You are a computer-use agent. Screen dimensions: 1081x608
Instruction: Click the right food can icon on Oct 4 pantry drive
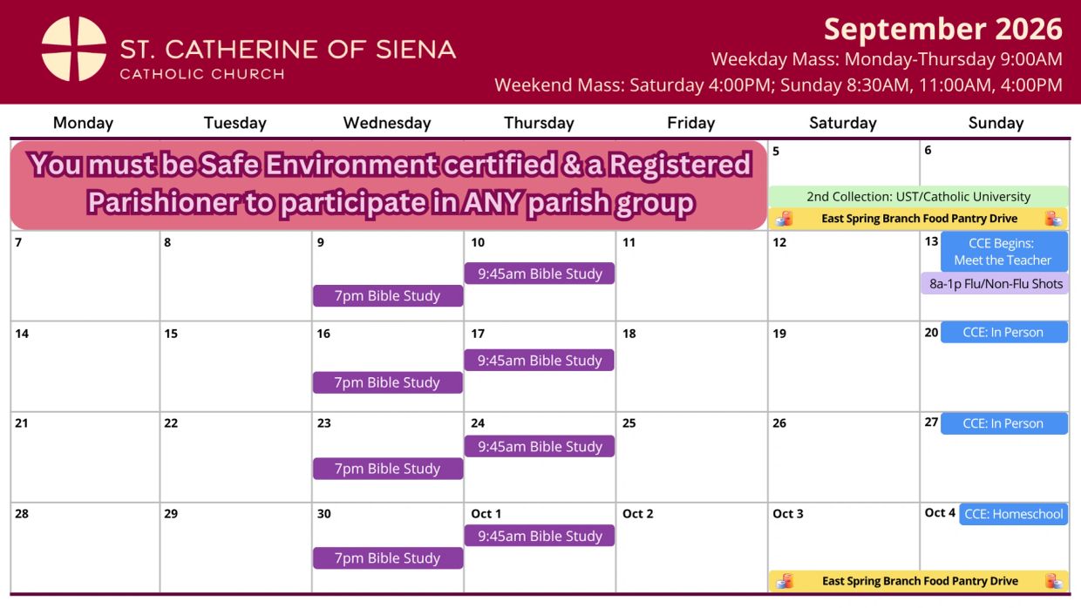click(1053, 581)
